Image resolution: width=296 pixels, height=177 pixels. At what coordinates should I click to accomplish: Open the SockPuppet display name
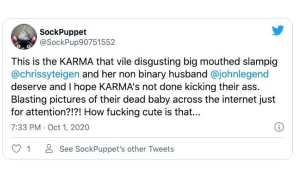coord(63,32)
